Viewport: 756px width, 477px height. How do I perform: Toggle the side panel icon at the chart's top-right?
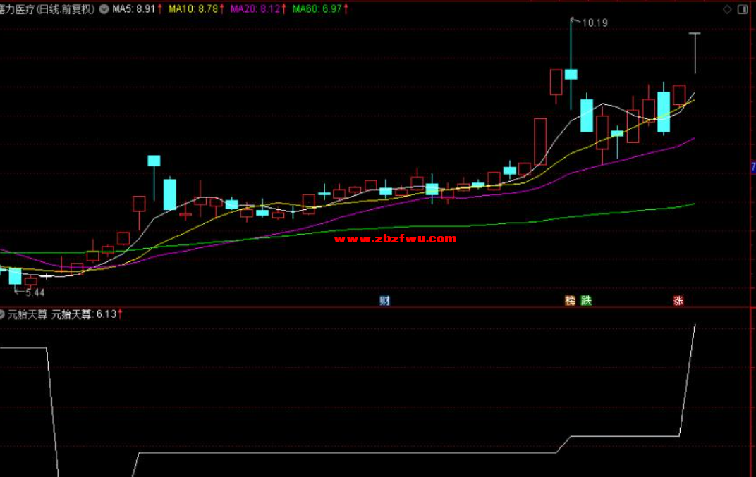[743, 9]
